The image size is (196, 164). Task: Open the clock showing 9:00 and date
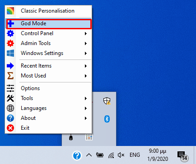click(x=158, y=155)
